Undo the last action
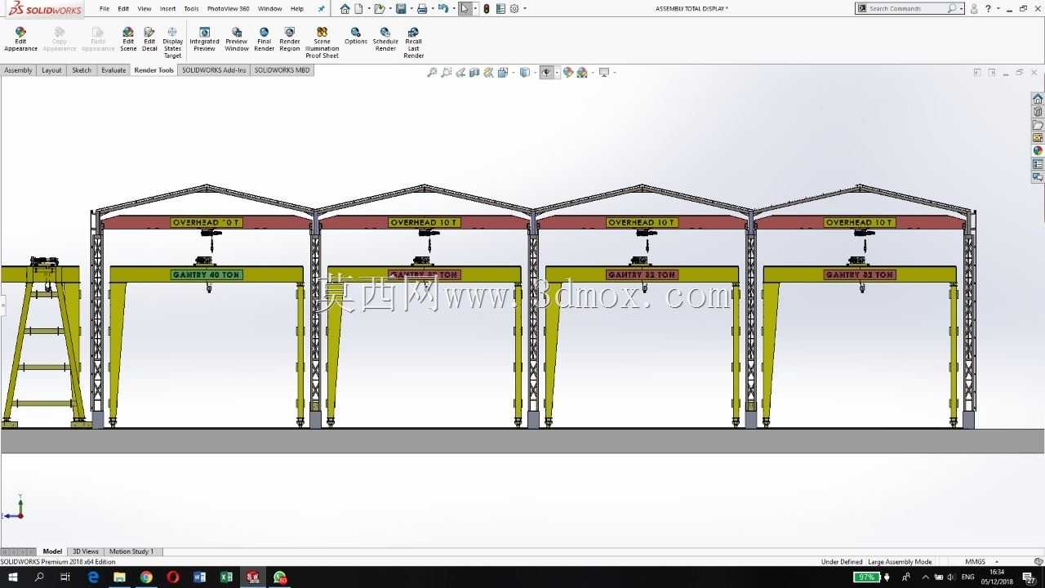 (x=442, y=9)
